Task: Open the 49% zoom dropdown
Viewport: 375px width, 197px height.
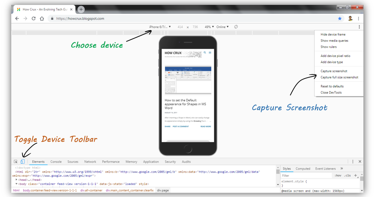Action: tap(209, 27)
